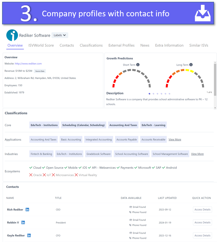This screenshot has height=242, width=217.
Task: Open Gayle Rediker's LinkedIn icon
Action: tap(29, 235)
